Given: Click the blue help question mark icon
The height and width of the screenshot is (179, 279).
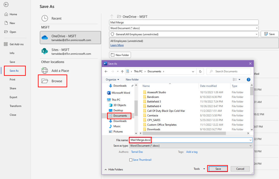Looking at the screenshot, I should (249, 80).
